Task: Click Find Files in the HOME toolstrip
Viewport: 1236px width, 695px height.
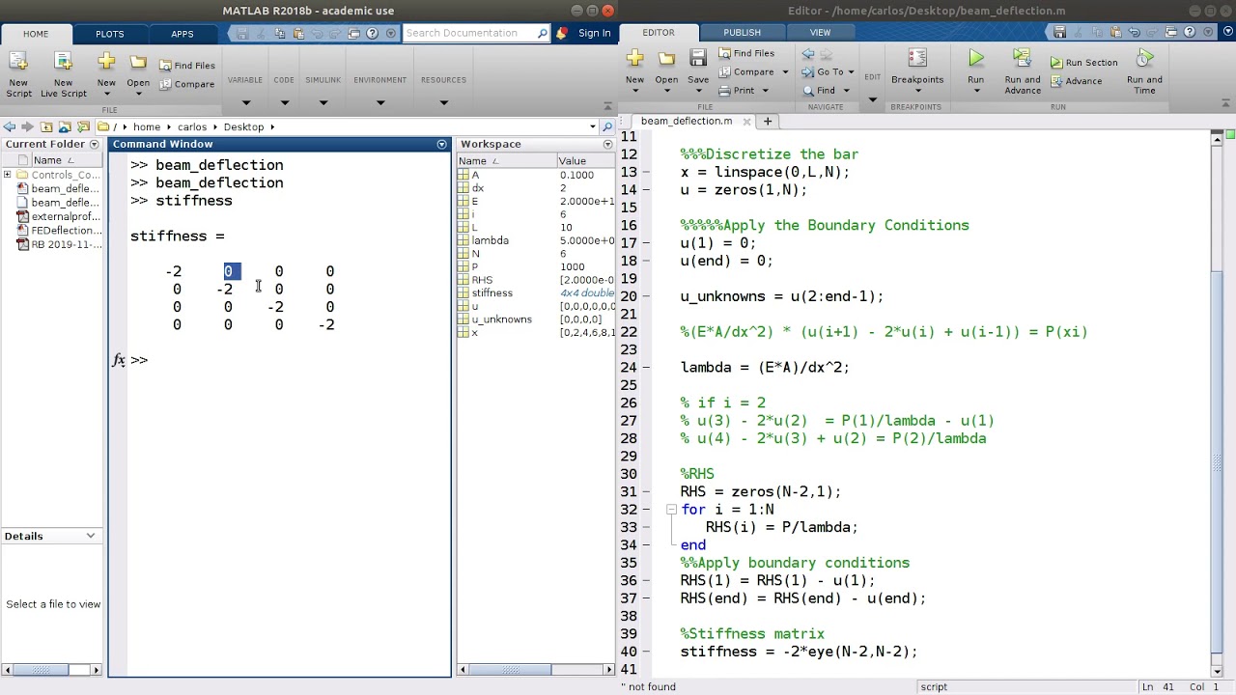Action: [187, 66]
